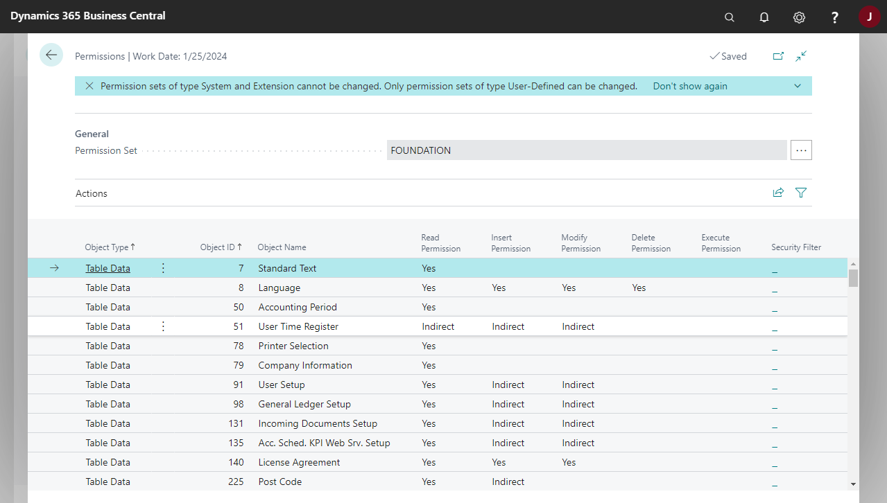Viewport: 887px width, 503px height.
Task: Open the Settings gear menu
Action: 799,16
